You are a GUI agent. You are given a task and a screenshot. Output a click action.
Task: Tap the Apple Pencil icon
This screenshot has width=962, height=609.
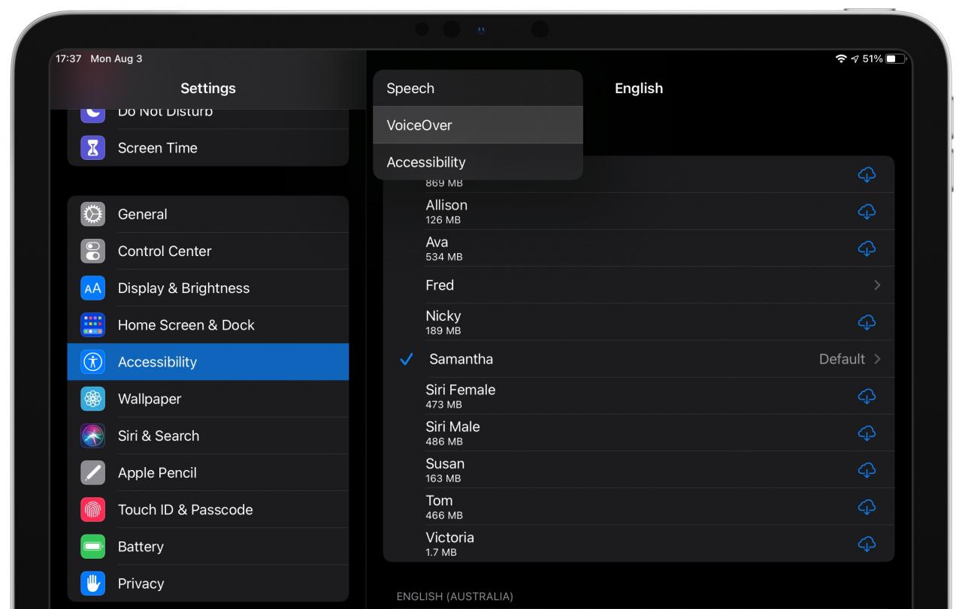point(92,472)
